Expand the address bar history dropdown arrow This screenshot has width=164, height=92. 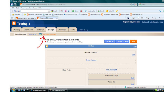pos(130,4)
